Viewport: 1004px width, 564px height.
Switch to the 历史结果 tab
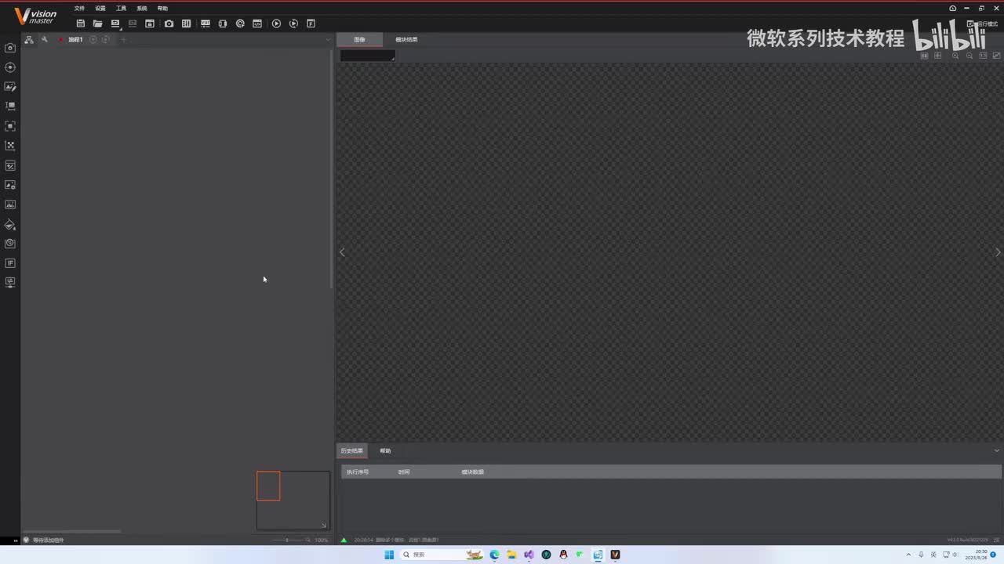[x=352, y=451]
